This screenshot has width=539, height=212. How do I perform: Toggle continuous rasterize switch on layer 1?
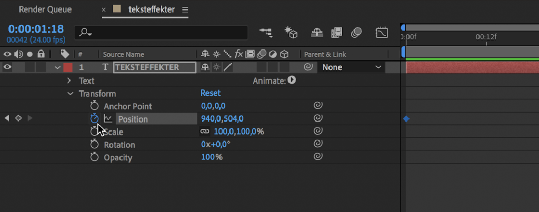[216, 67]
